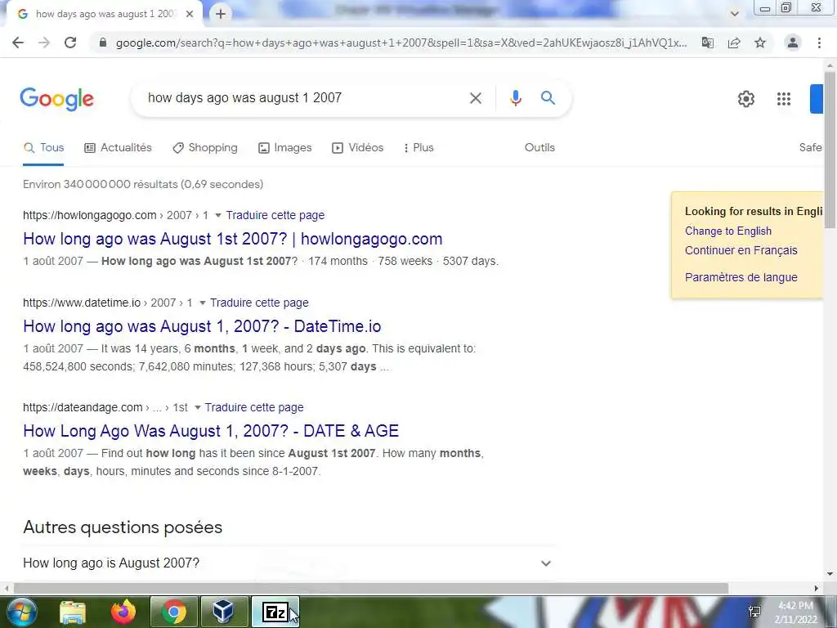
Task: Open 7-Zip from the taskbar
Action: 275,612
